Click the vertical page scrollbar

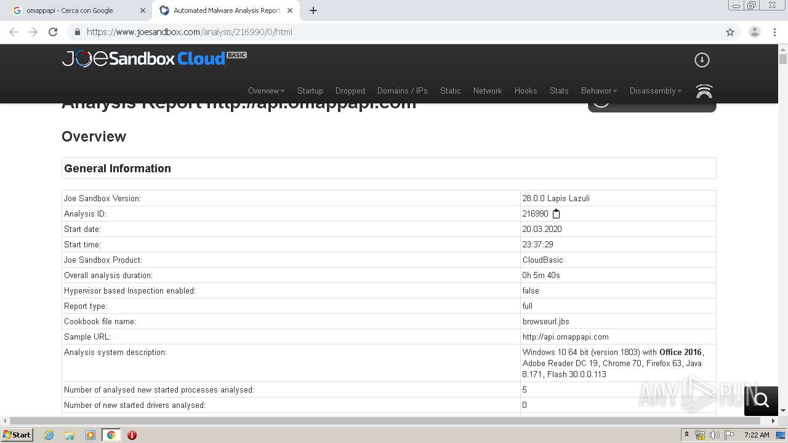(x=783, y=59)
